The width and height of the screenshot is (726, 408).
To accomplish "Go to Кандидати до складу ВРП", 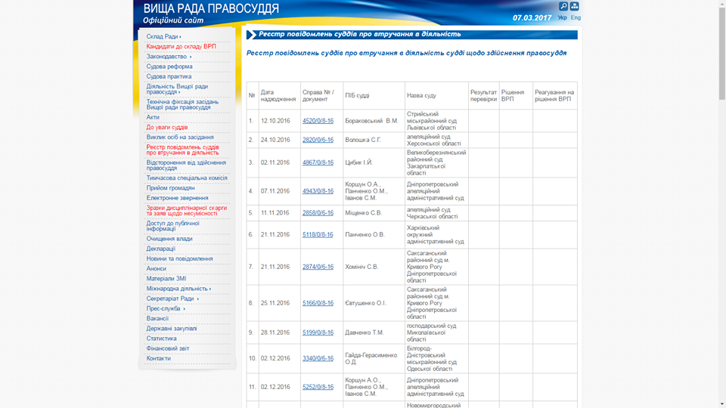I will 181,46.
